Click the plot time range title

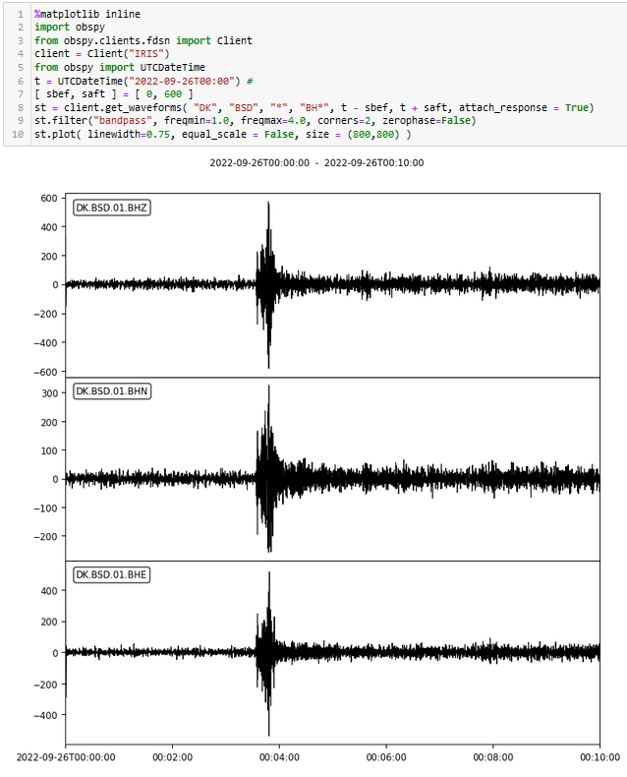(316, 162)
